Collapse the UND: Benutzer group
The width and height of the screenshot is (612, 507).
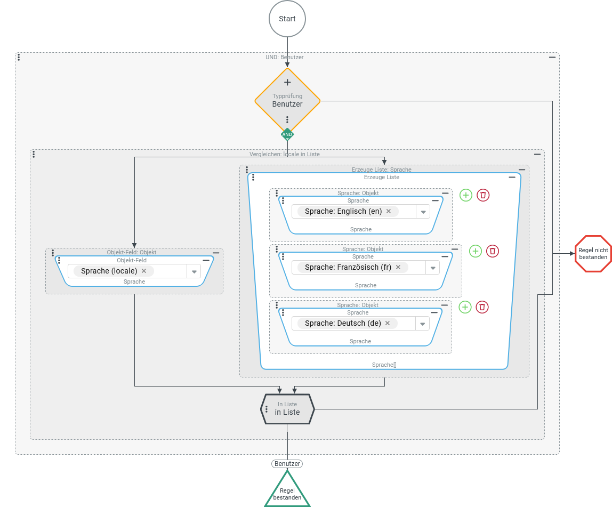click(552, 57)
